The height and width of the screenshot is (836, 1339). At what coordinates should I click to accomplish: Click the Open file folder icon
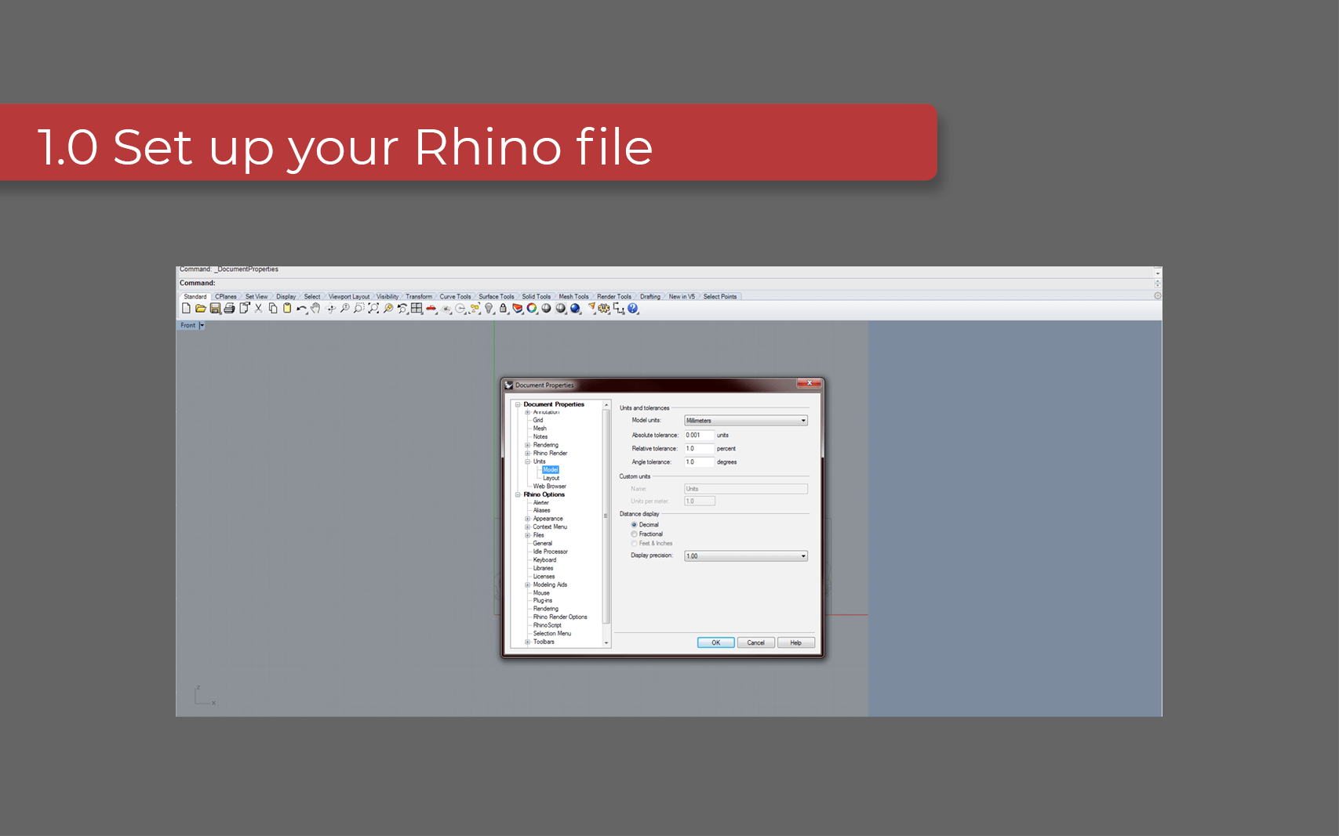pyautogui.click(x=201, y=309)
